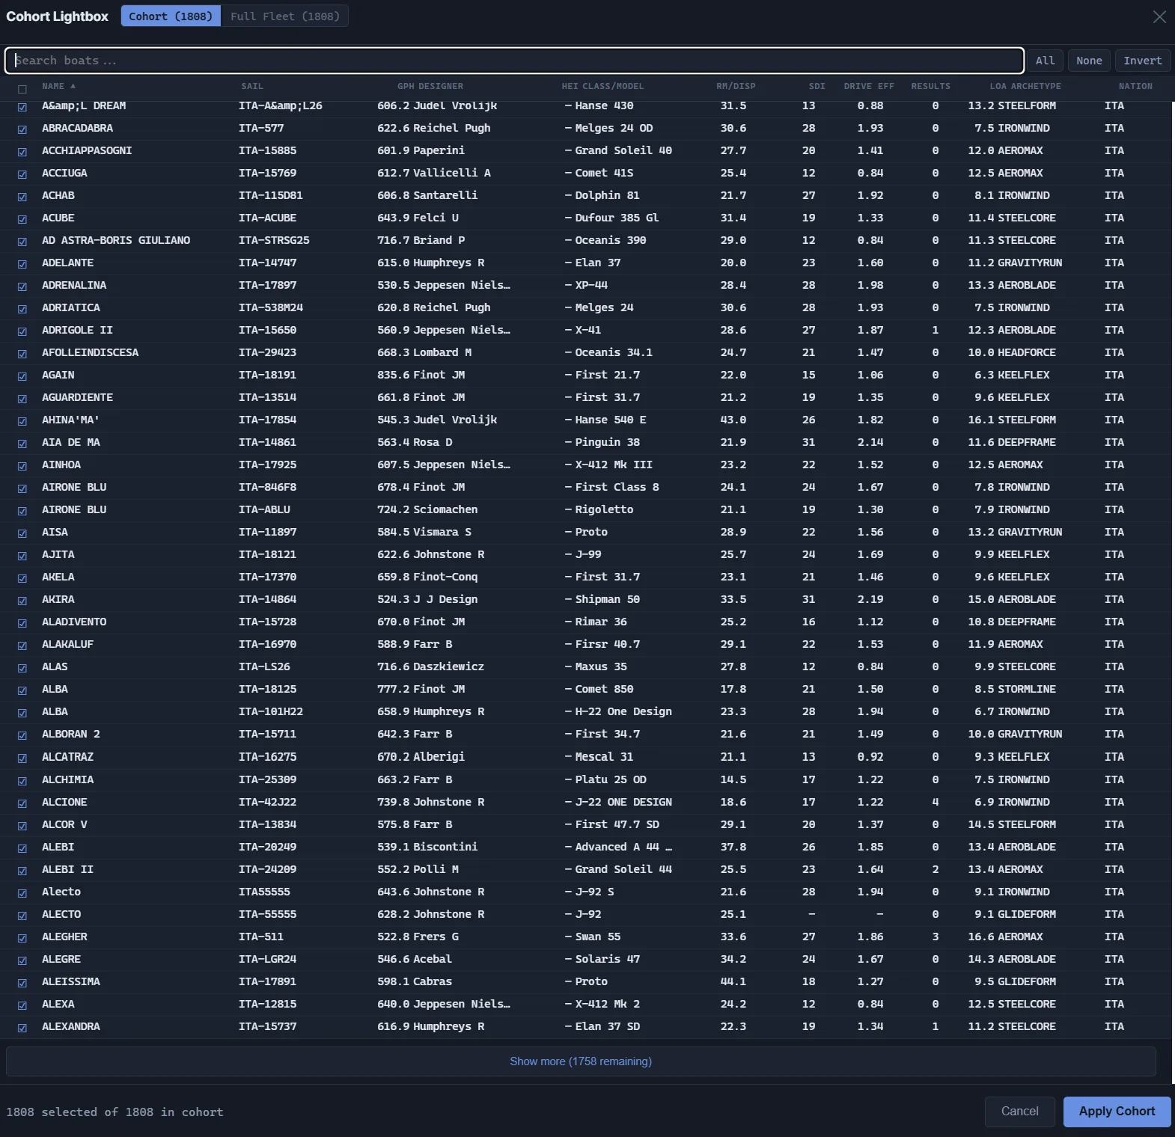
Task: Cancel the cohort dialog
Action: [1019, 1112]
